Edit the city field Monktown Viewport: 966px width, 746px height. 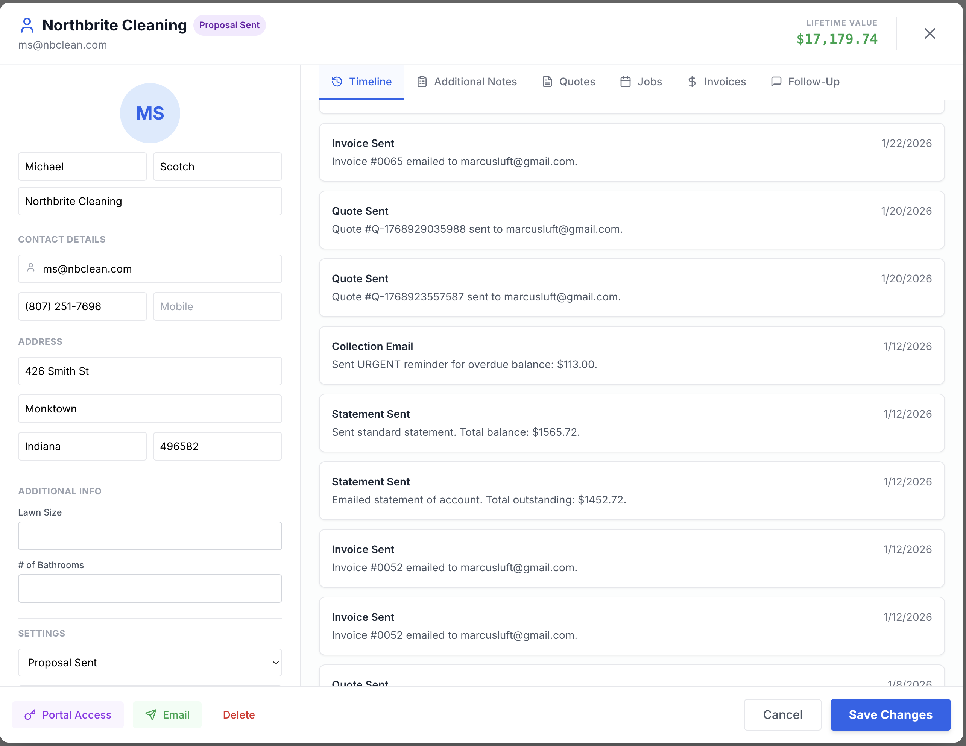(150, 409)
